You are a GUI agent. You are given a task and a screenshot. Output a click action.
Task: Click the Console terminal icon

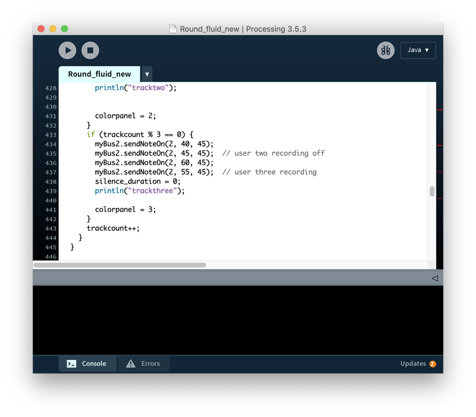click(x=71, y=364)
